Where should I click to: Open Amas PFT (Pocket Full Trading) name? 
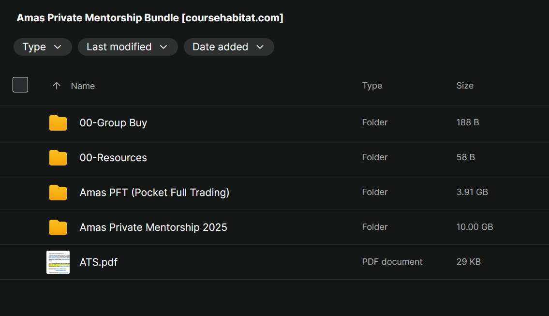point(154,192)
